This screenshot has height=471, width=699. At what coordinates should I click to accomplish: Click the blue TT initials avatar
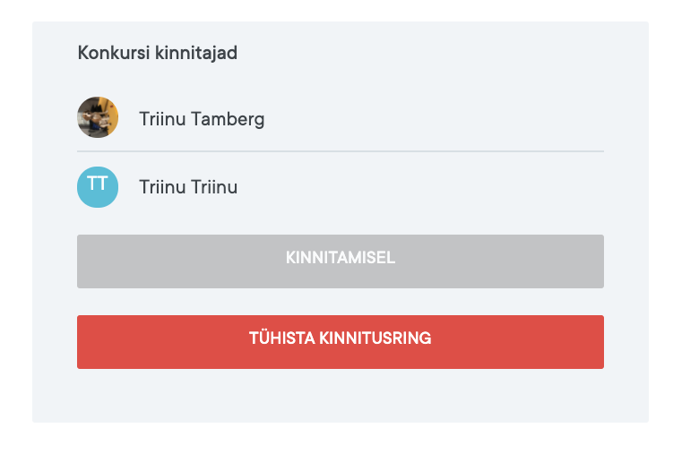pyautogui.click(x=98, y=186)
